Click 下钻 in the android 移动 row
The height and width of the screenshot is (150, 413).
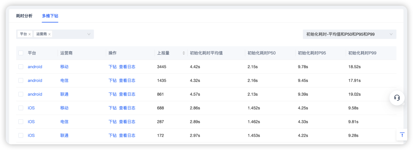112,67
